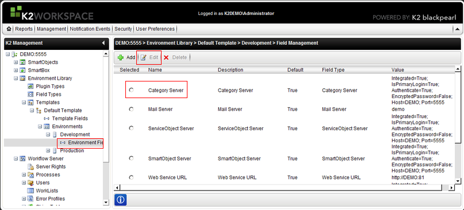Collapse the Environment Library node
Viewport: 464px width, 210px height.
click(16, 78)
